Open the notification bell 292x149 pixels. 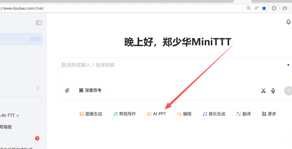[288, 22]
